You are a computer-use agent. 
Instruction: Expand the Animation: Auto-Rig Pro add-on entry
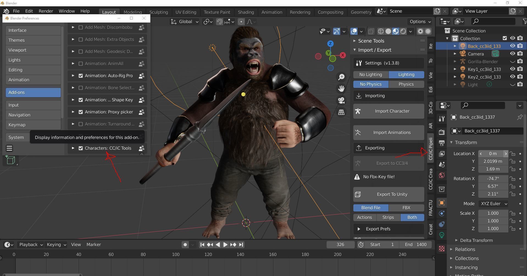[73, 76]
